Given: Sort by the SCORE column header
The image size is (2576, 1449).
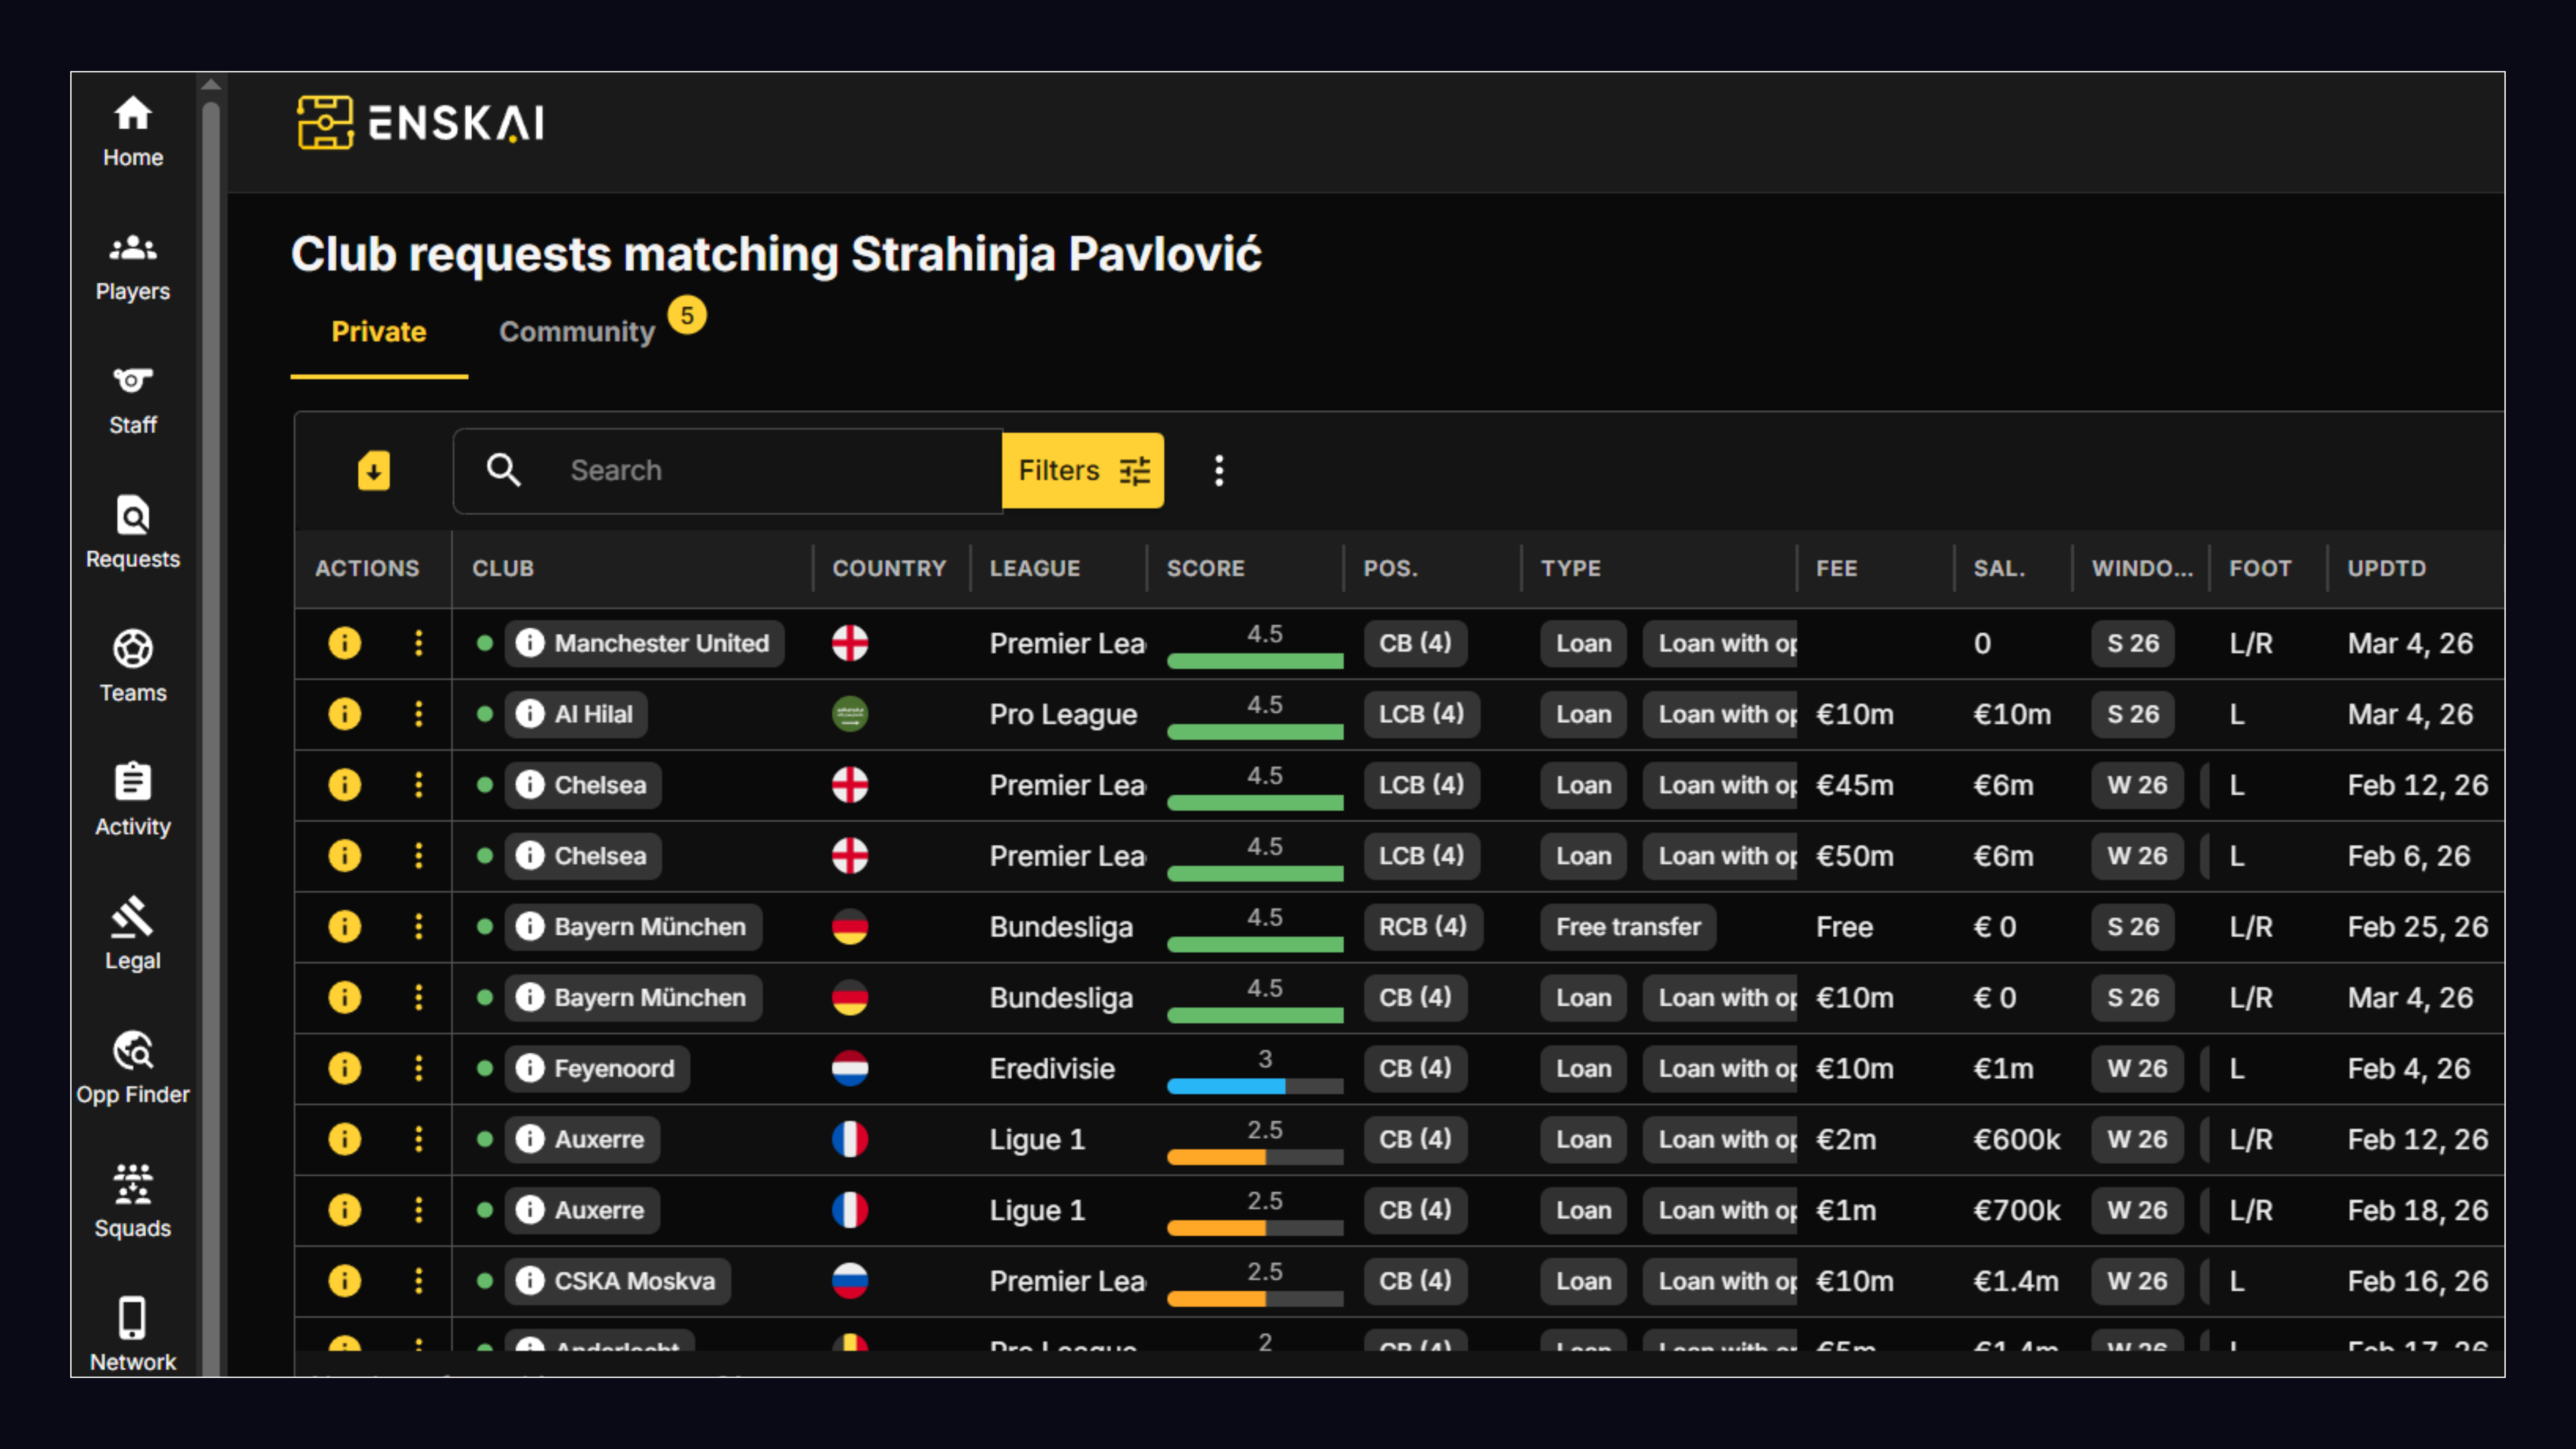Looking at the screenshot, I should pyautogui.click(x=1205, y=568).
